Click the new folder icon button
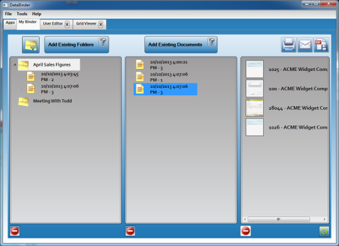339x246 pixels. click(x=31, y=45)
